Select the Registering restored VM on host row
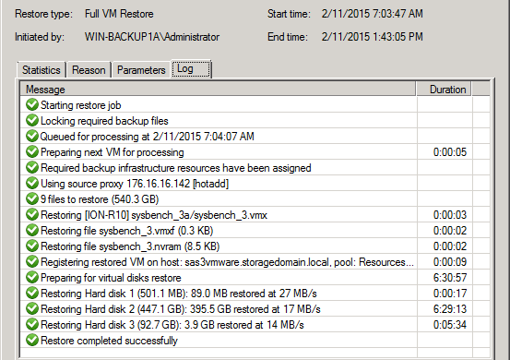The image size is (510, 360). pyautogui.click(x=255, y=262)
